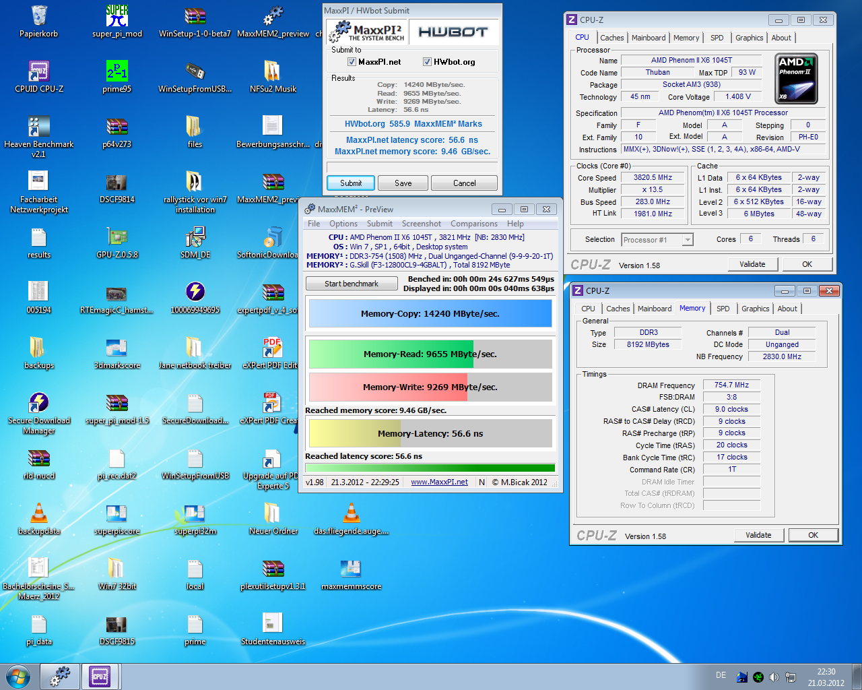Launch Secure Download Manager shortcut
862x690 pixels.
pos(39,413)
